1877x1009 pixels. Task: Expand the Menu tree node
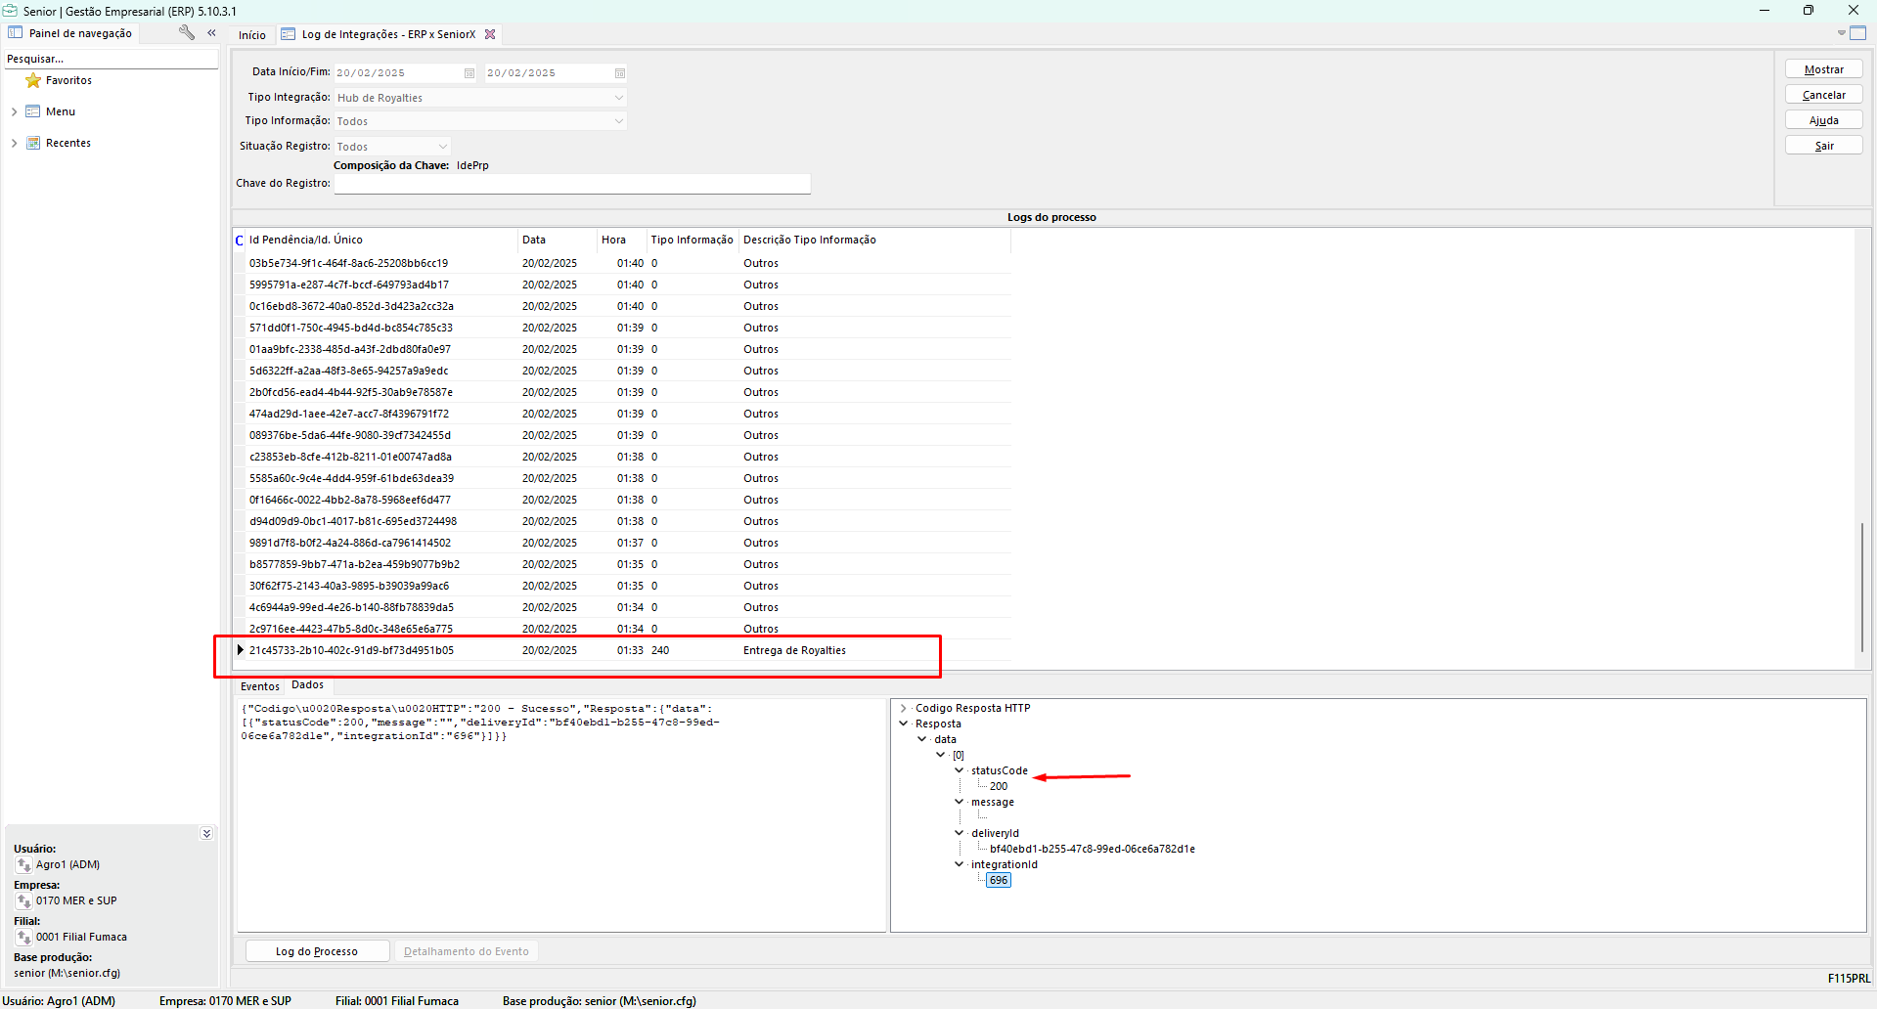(x=14, y=111)
